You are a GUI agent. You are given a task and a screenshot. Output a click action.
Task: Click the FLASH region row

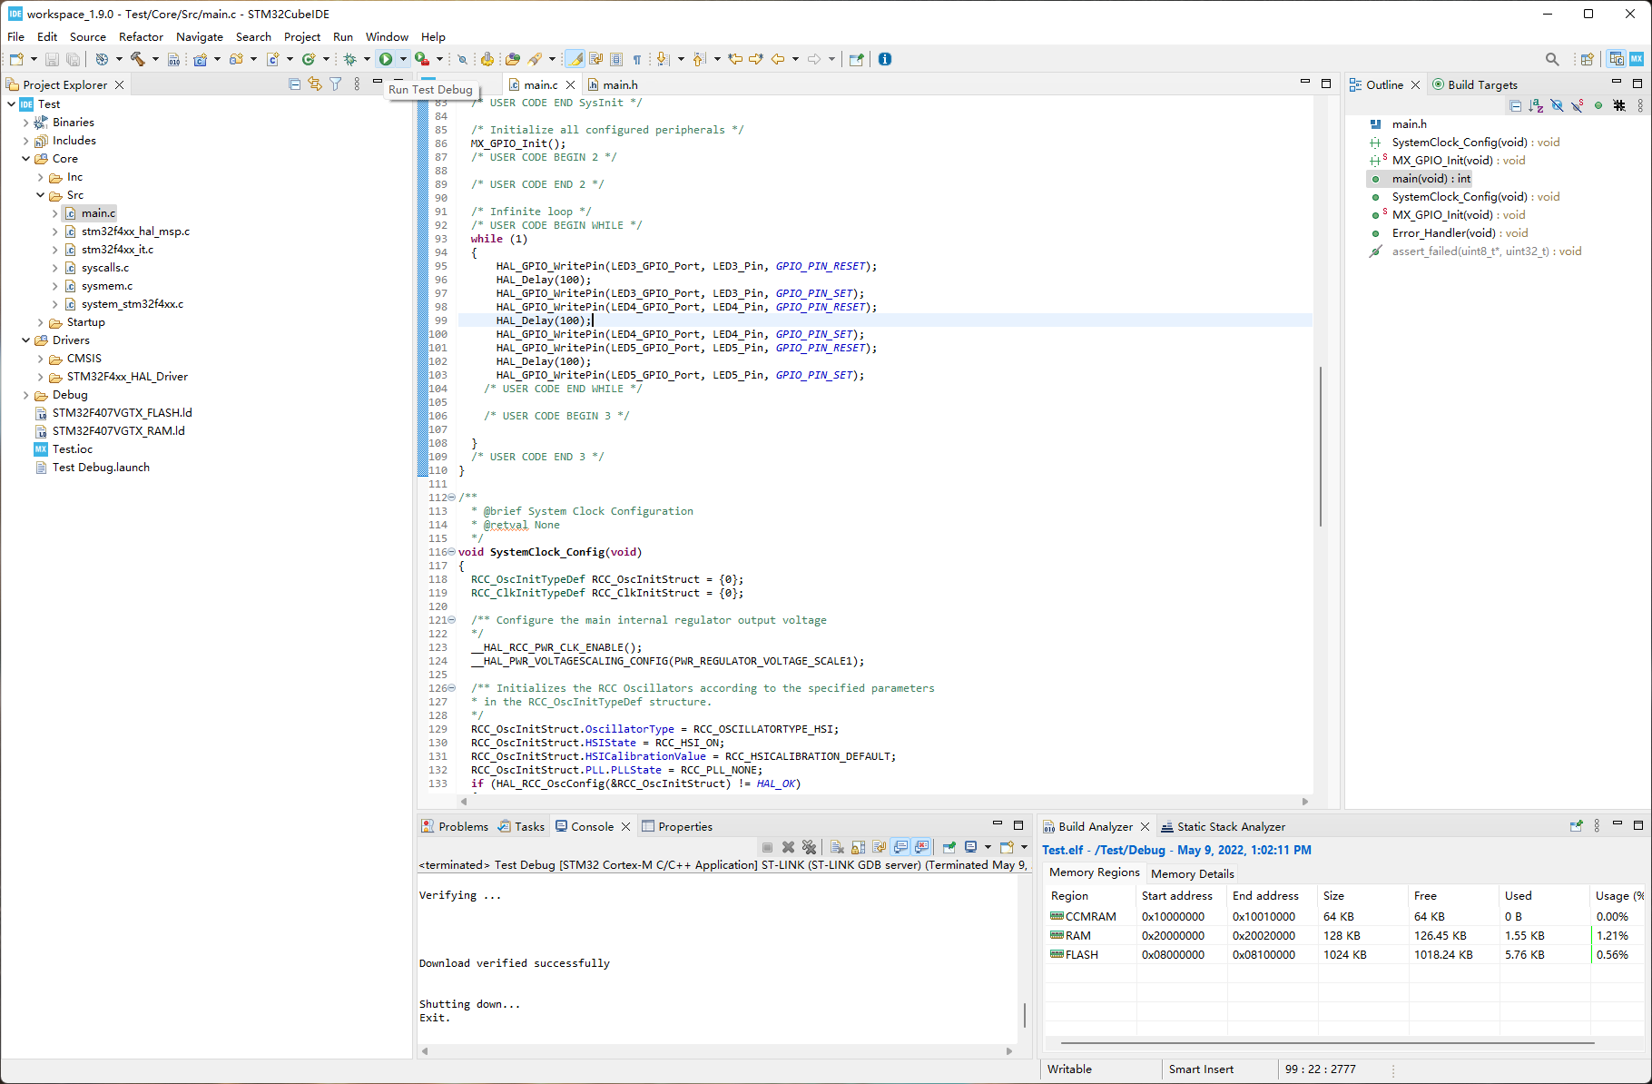pos(1343,955)
